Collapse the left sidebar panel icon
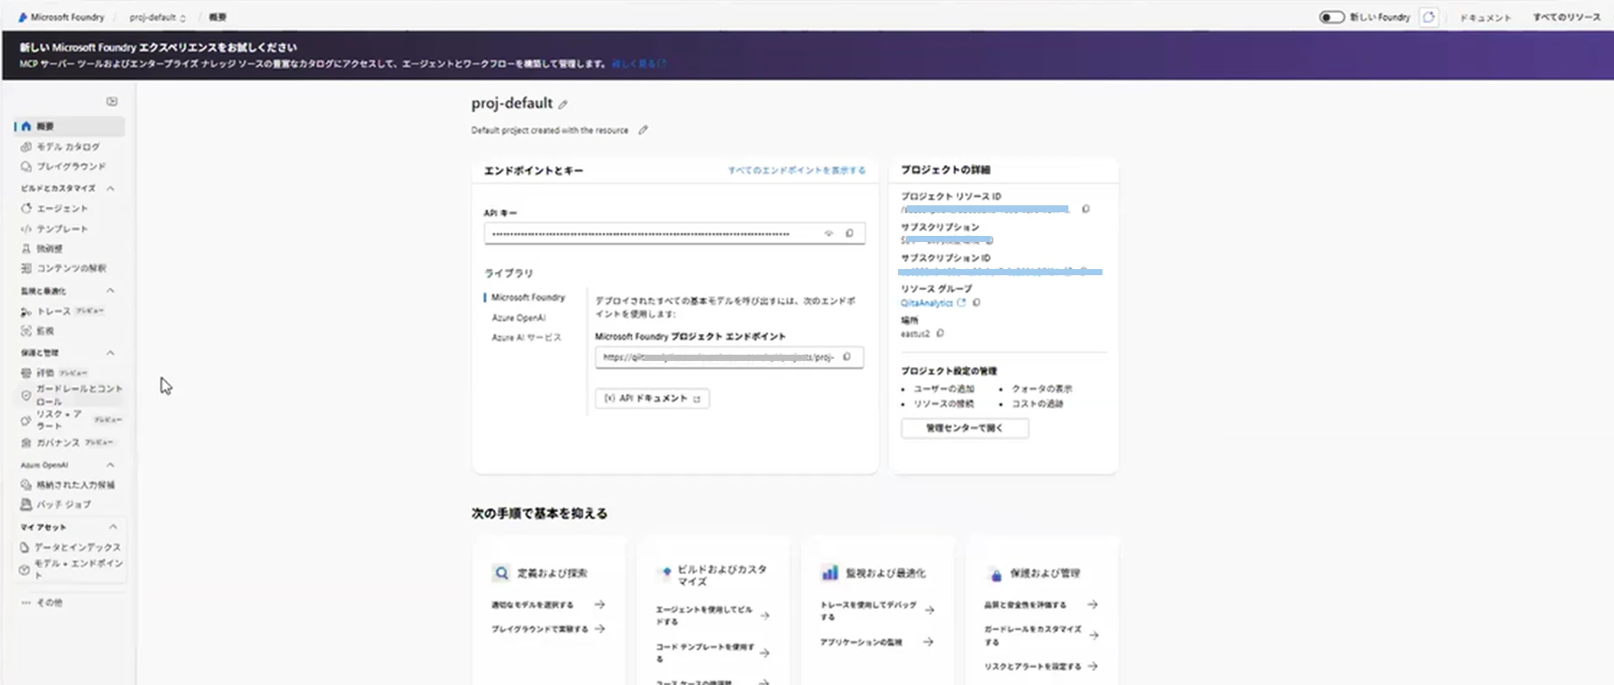 (112, 101)
